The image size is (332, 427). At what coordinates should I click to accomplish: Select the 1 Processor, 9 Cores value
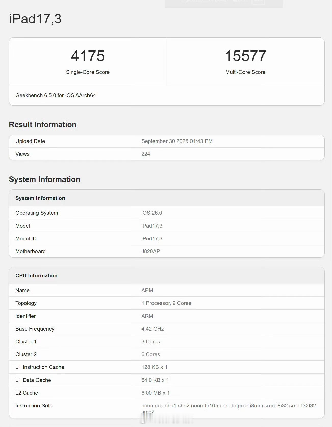[x=166, y=303]
